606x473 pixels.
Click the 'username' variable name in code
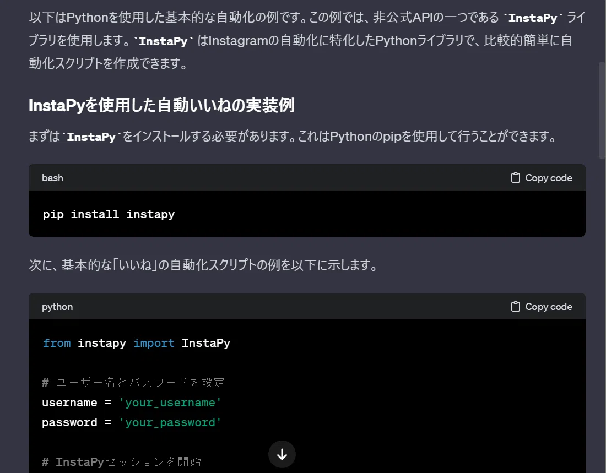pyautogui.click(x=69, y=403)
